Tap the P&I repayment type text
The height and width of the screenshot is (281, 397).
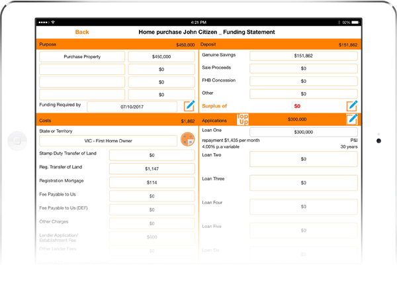click(x=354, y=140)
